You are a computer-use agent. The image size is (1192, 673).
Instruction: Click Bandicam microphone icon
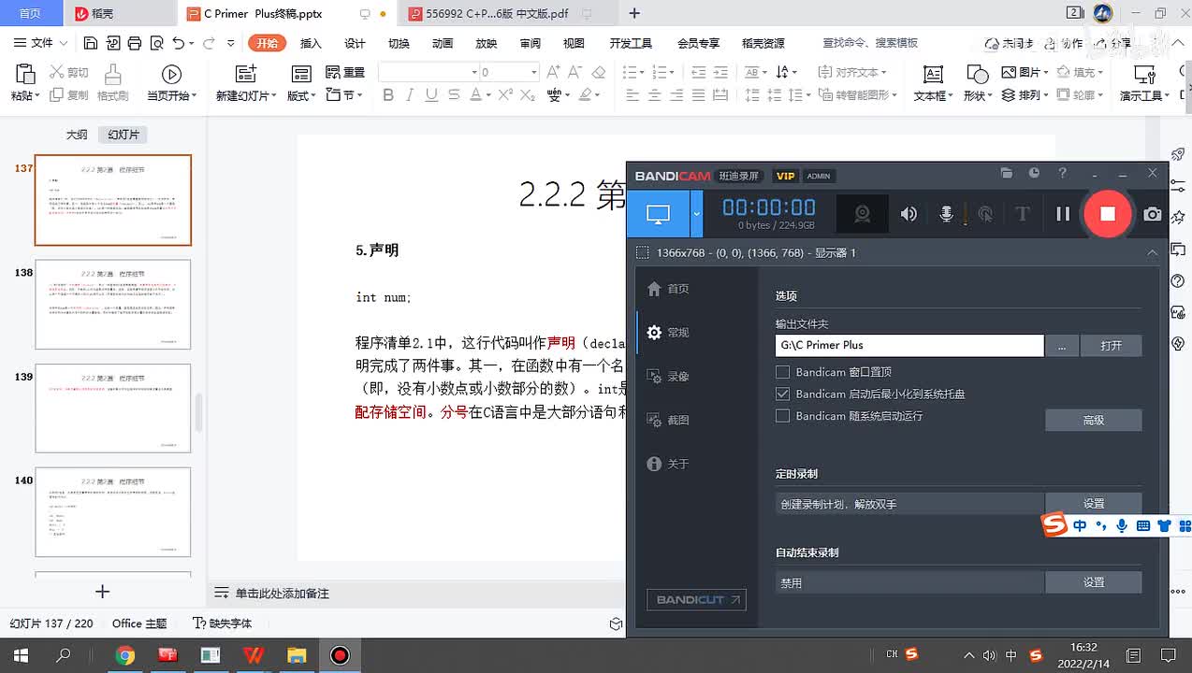pyautogui.click(x=946, y=214)
